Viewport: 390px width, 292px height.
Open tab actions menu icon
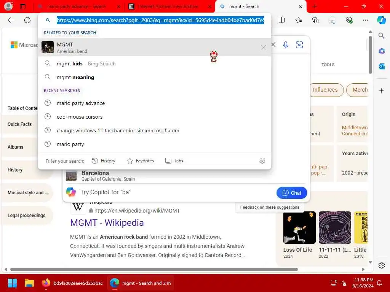(23, 6)
